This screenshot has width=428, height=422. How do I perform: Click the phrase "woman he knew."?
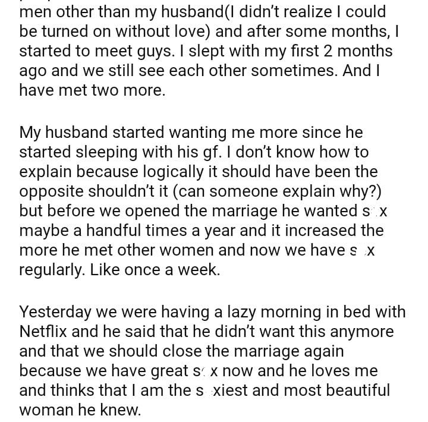(x=80, y=411)
